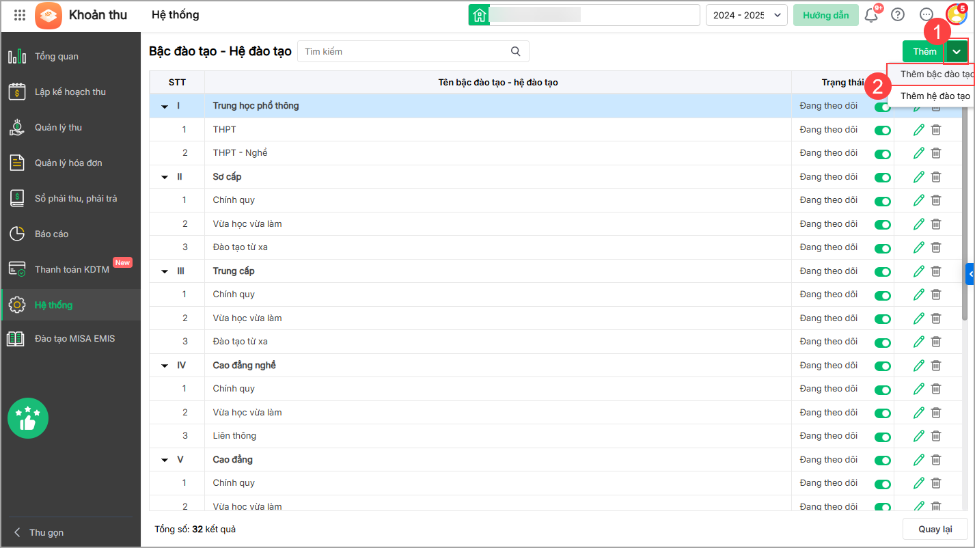
Task: Disable tracking toggle for Trung cấp
Action: click(x=883, y=271)
